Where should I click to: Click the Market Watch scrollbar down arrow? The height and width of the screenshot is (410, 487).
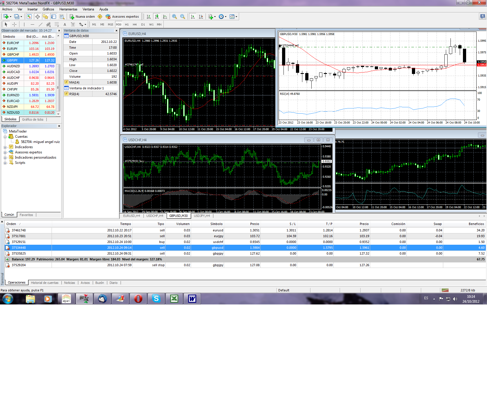58,114
